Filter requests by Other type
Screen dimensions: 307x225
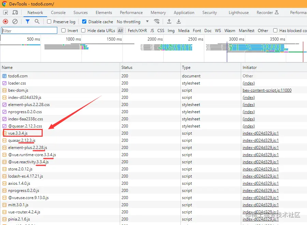click(263, 31)
